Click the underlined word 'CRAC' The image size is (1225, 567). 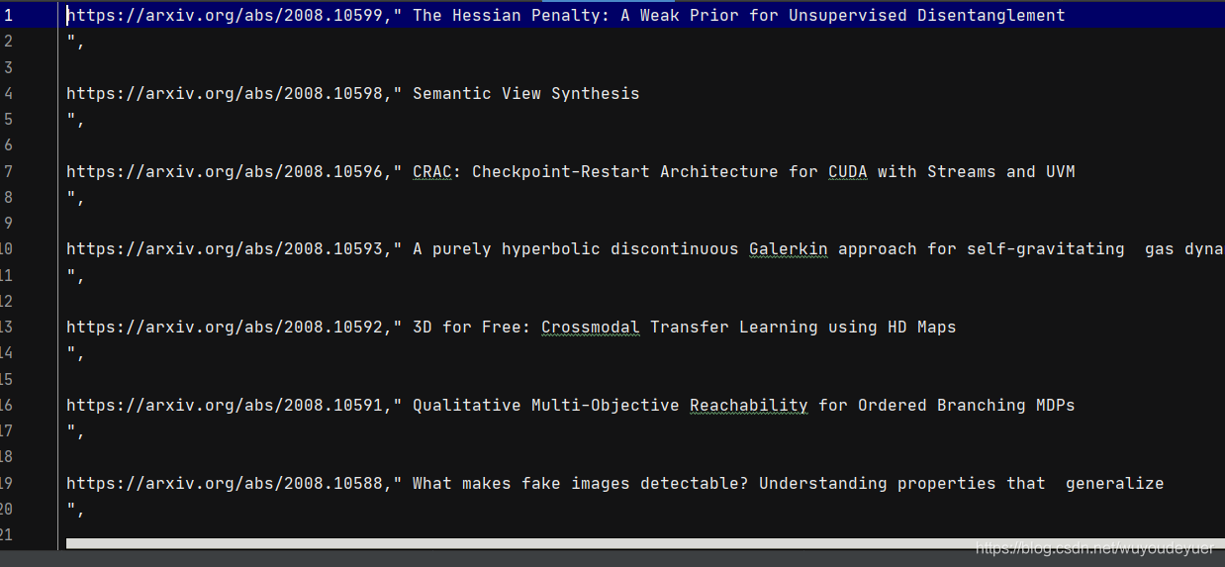(x=432, y=171)
